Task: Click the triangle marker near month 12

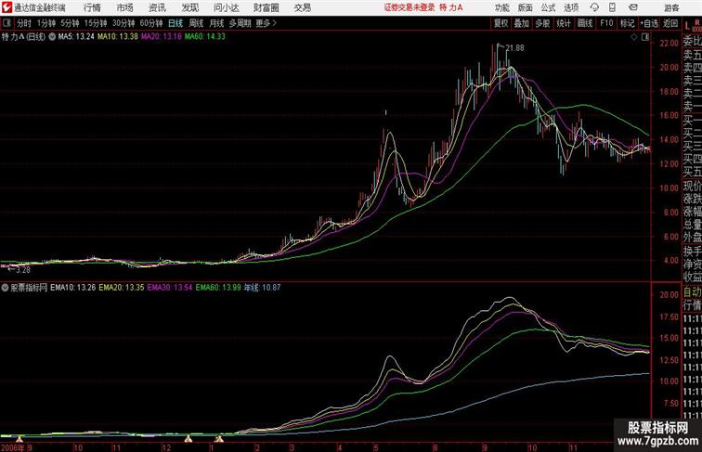Action: [x=188, y=439]
